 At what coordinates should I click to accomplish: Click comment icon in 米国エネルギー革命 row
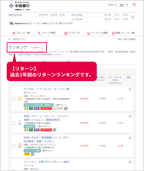pyautogui.click(x=32, y=154)
